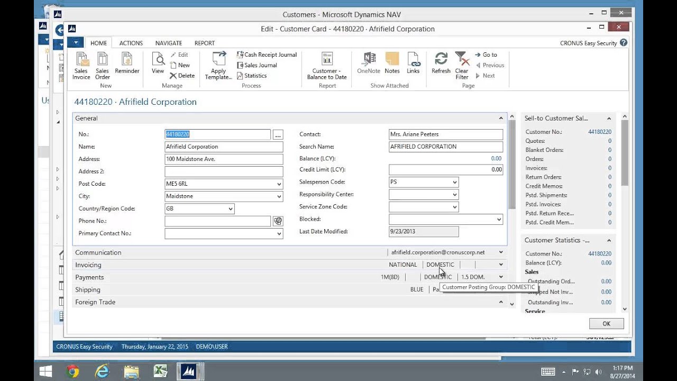Click into the Name field
Image resolution: width=677 pixels, height=381 pixels.
224,147
